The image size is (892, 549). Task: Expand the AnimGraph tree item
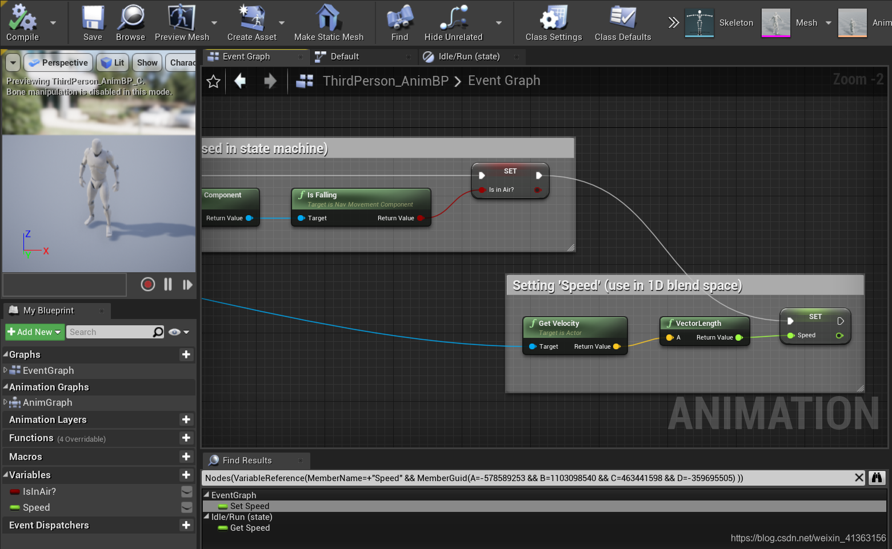[x=6, y=402]
